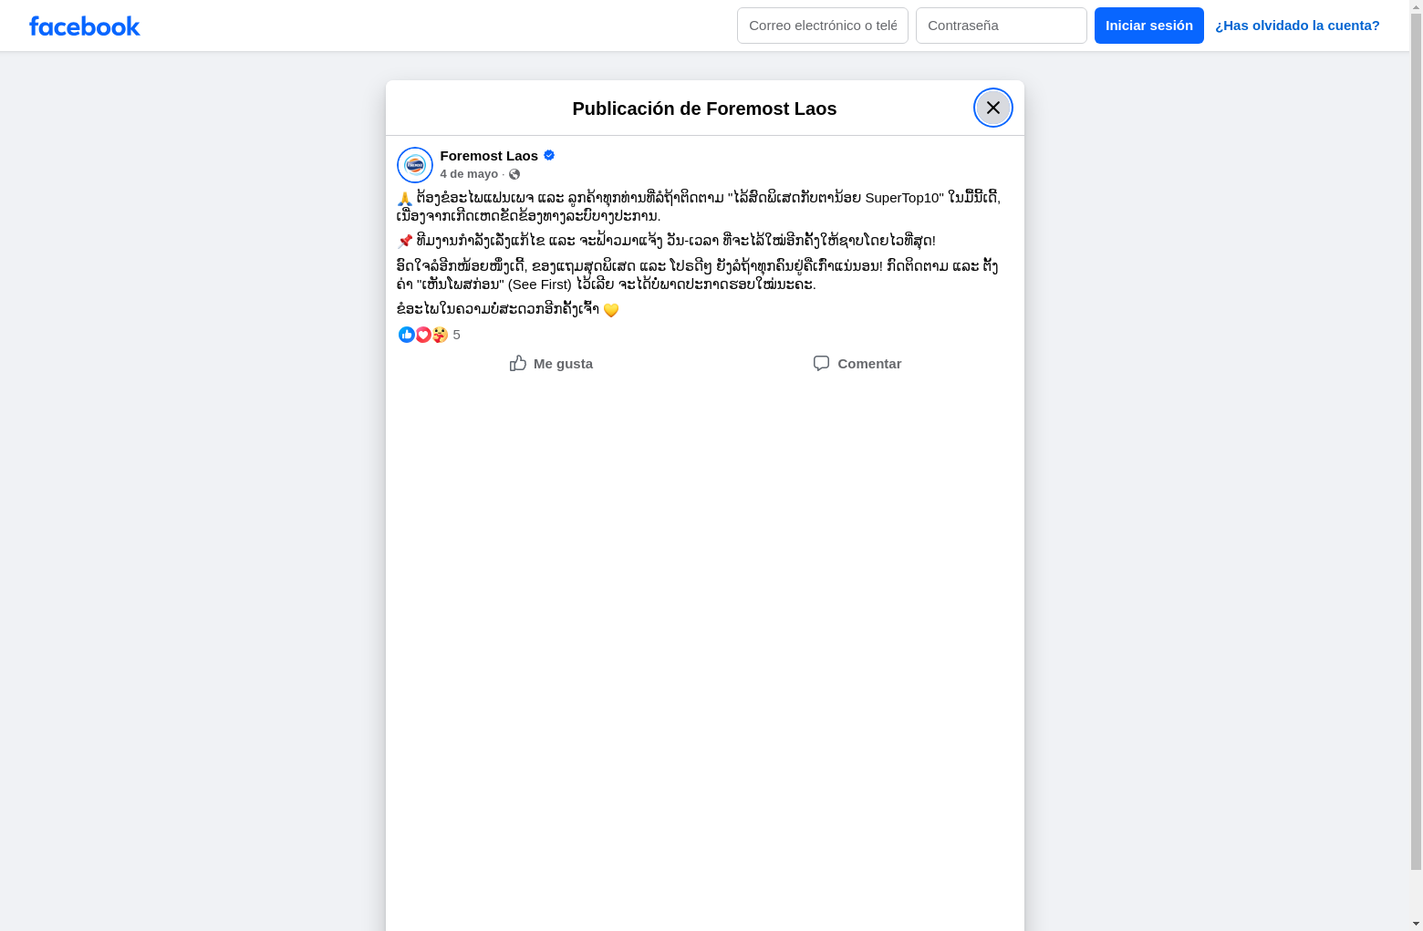This screenshot has height=931, width=1423.
Task: Open the ¿Has olvidado la cuenta? link
Action: pos(1297,26)
